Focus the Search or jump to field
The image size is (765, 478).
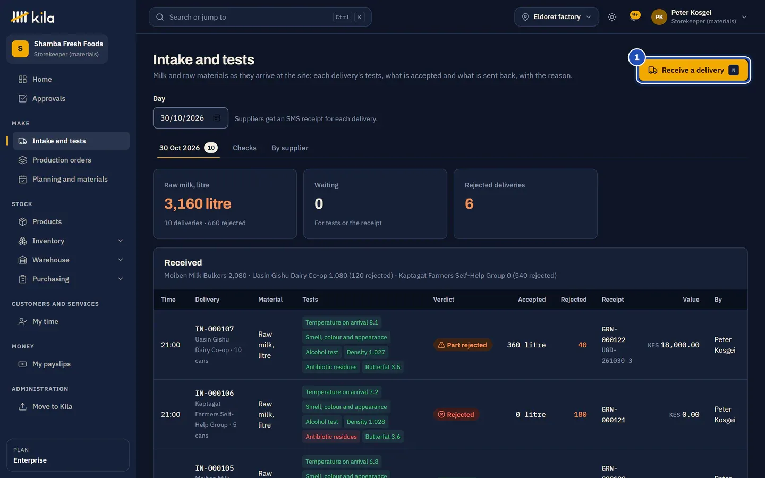(260, 17)
